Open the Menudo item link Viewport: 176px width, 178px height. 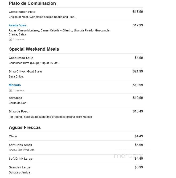(x=15, y=85)
